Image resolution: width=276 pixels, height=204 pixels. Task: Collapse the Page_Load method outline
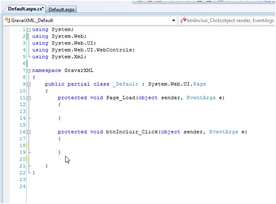29,98
